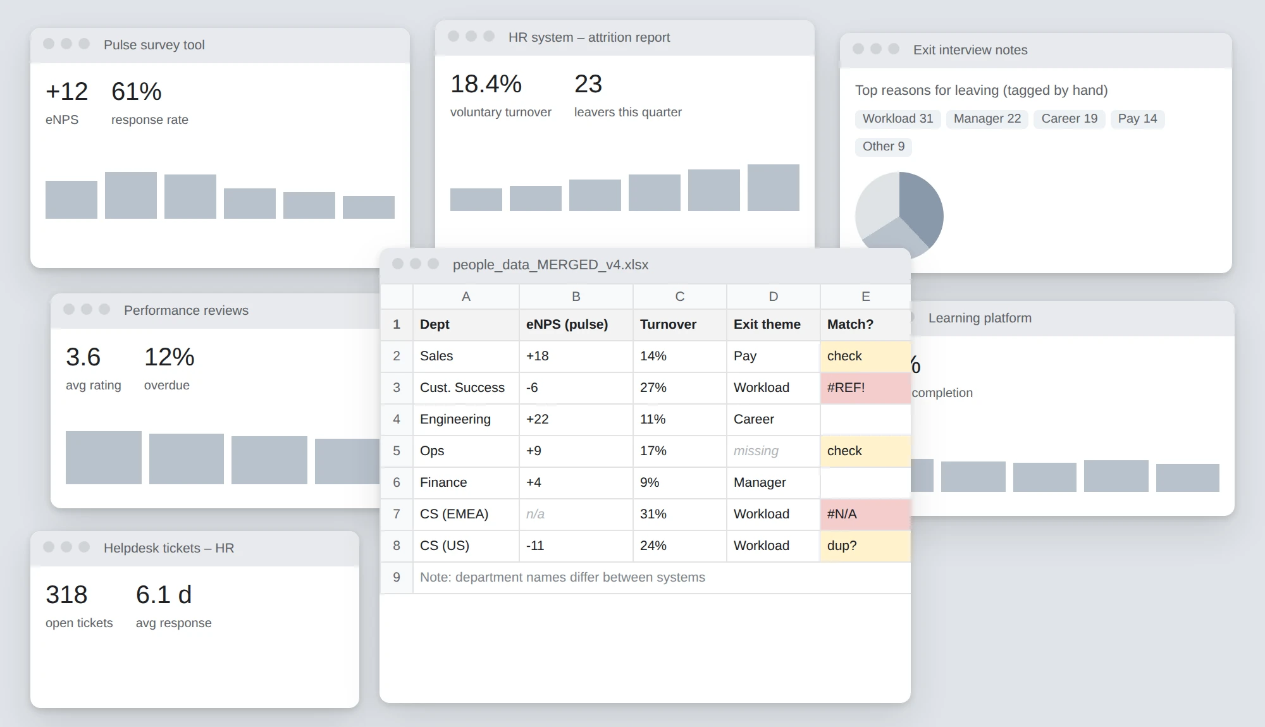
Task: Select row 3 header in the spreadsheet
Action: click(397, 388)
